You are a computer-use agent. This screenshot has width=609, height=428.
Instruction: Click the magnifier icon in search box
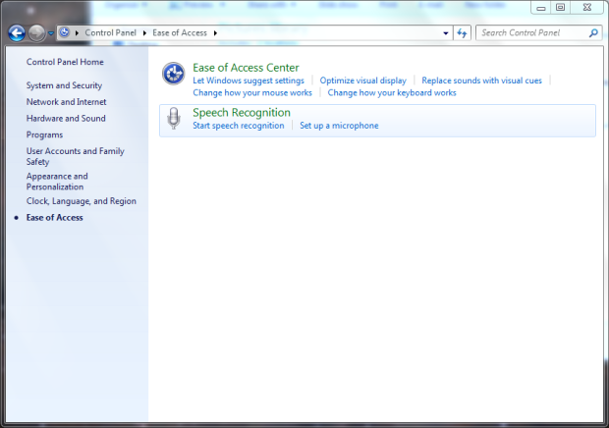tap(593, 33)
